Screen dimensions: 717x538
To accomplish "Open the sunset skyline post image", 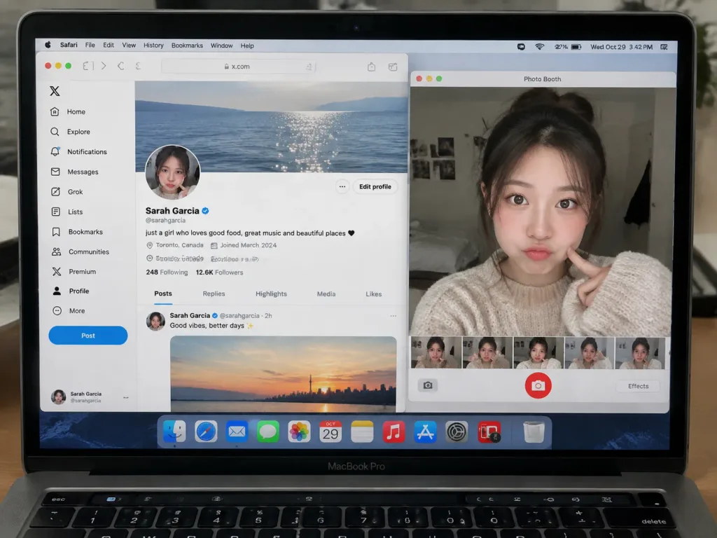I will pyautogui.click(x=283, y=374).
